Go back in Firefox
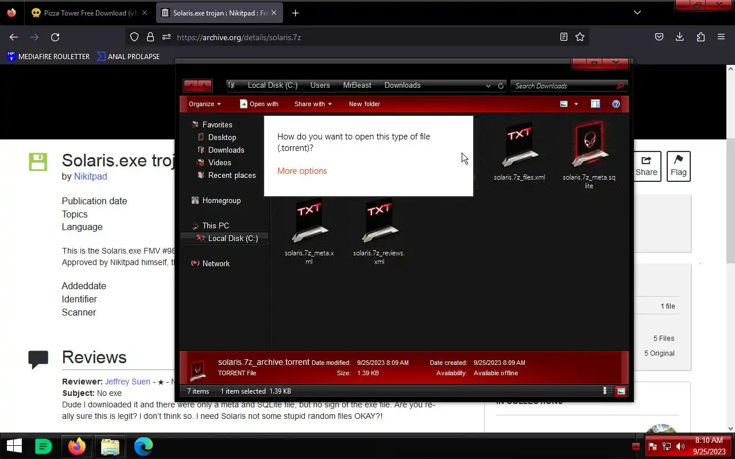The width and height of the screenshot is (735, 459). pos(14,37)
